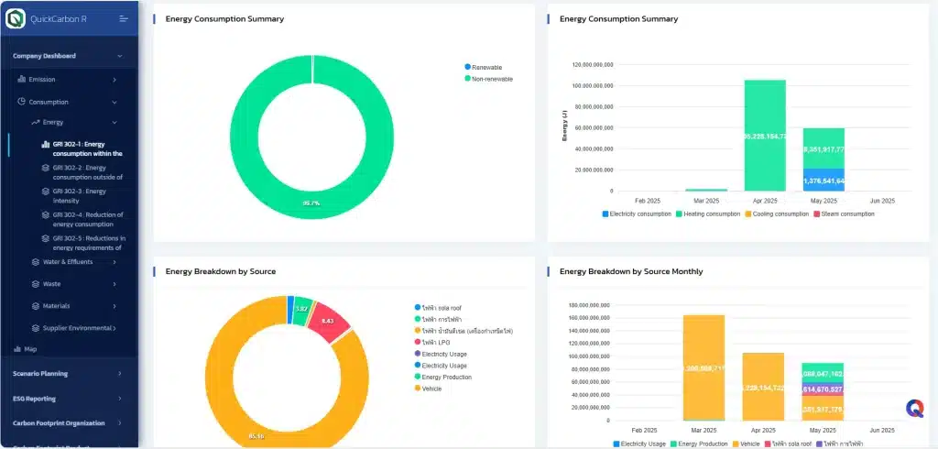Collapse the Consumption submenu chevron

tap(115, 103)
